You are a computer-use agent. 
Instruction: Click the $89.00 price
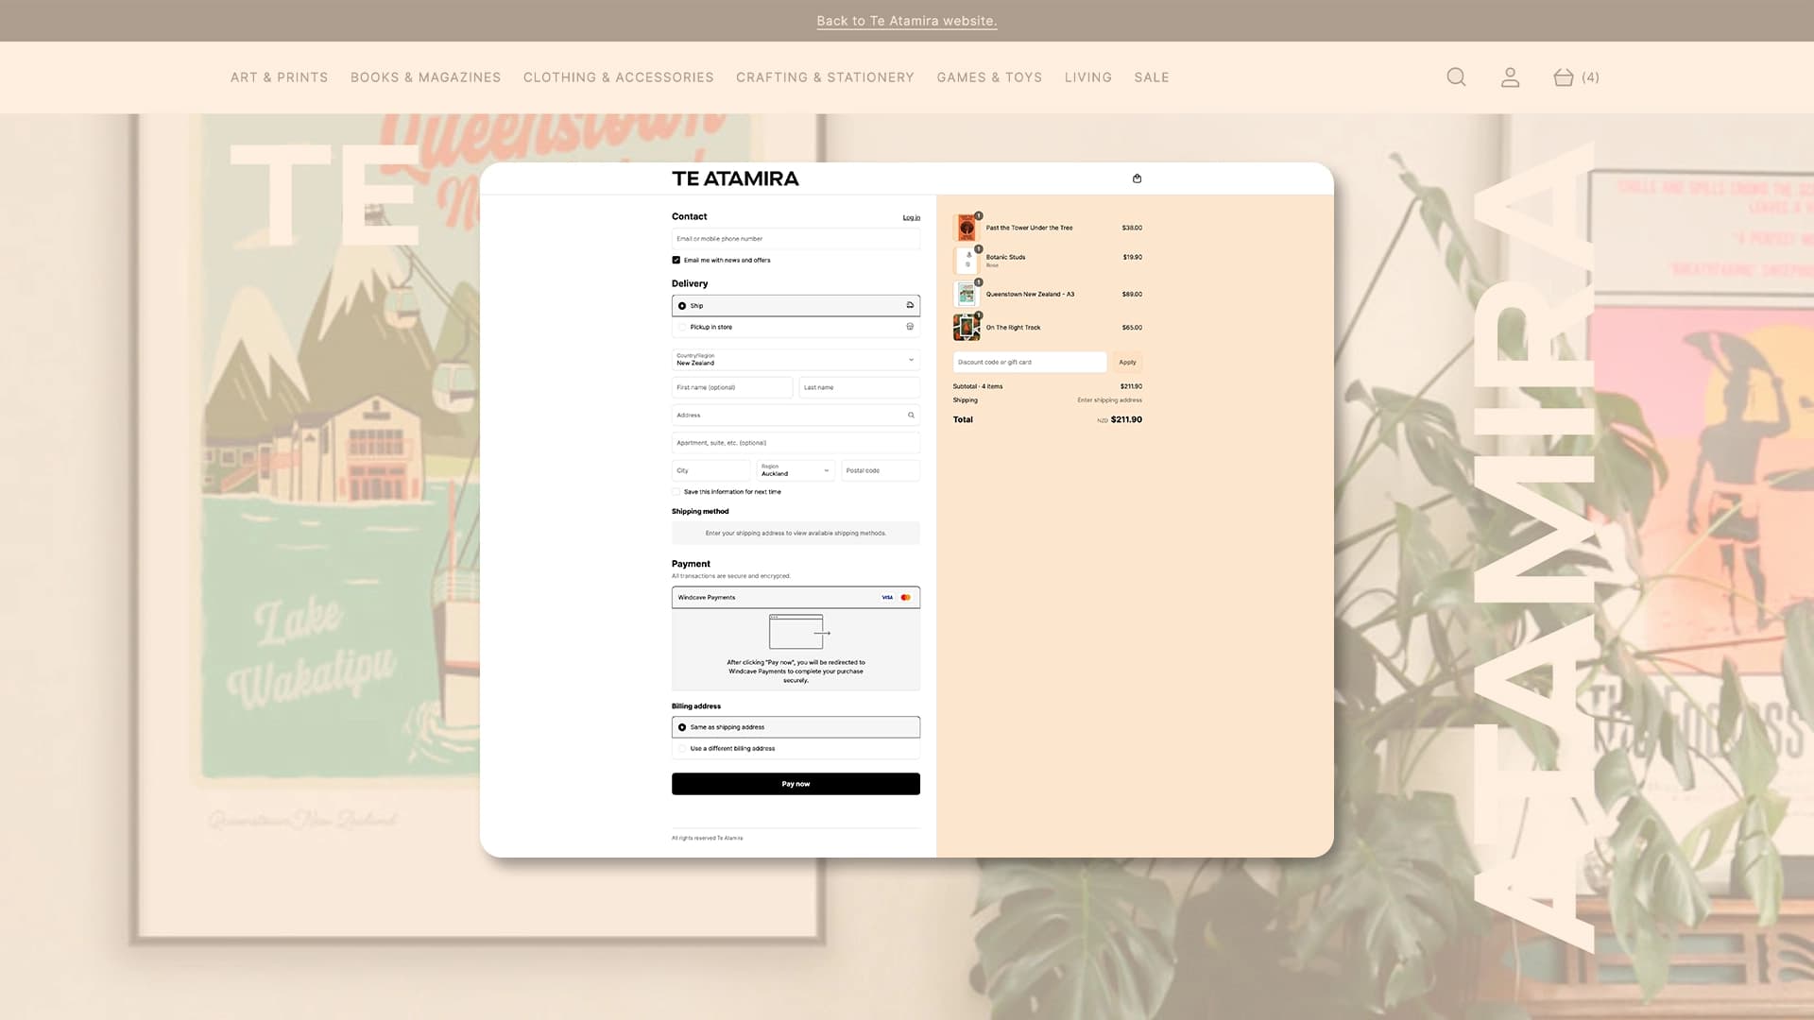click(x=1132, y=294)
